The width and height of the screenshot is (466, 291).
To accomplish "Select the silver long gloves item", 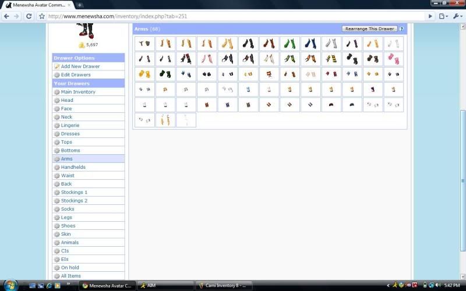I will [x=331, y=44].
